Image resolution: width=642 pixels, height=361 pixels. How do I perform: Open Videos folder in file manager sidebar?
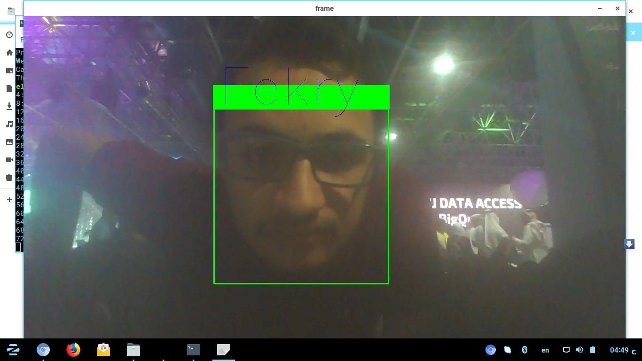click(9, 160)
